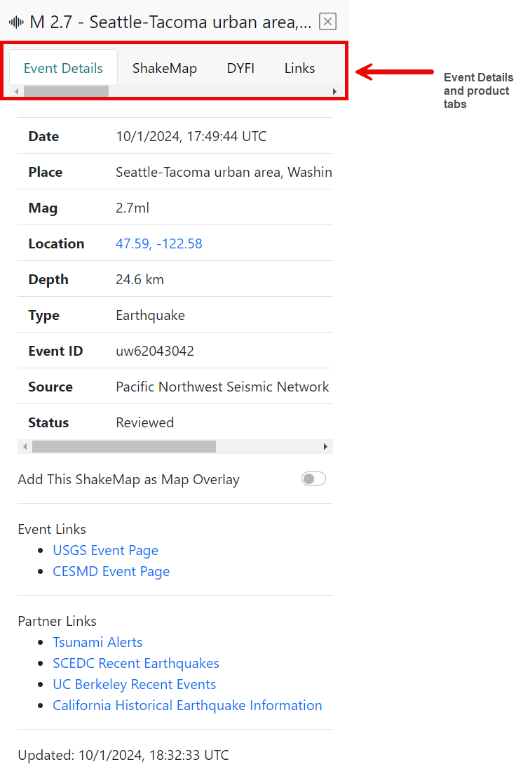This screenshot has height=776, width=523.
Task: Open the coordinates link 47.59, -122.58
Action: [158, 243]
